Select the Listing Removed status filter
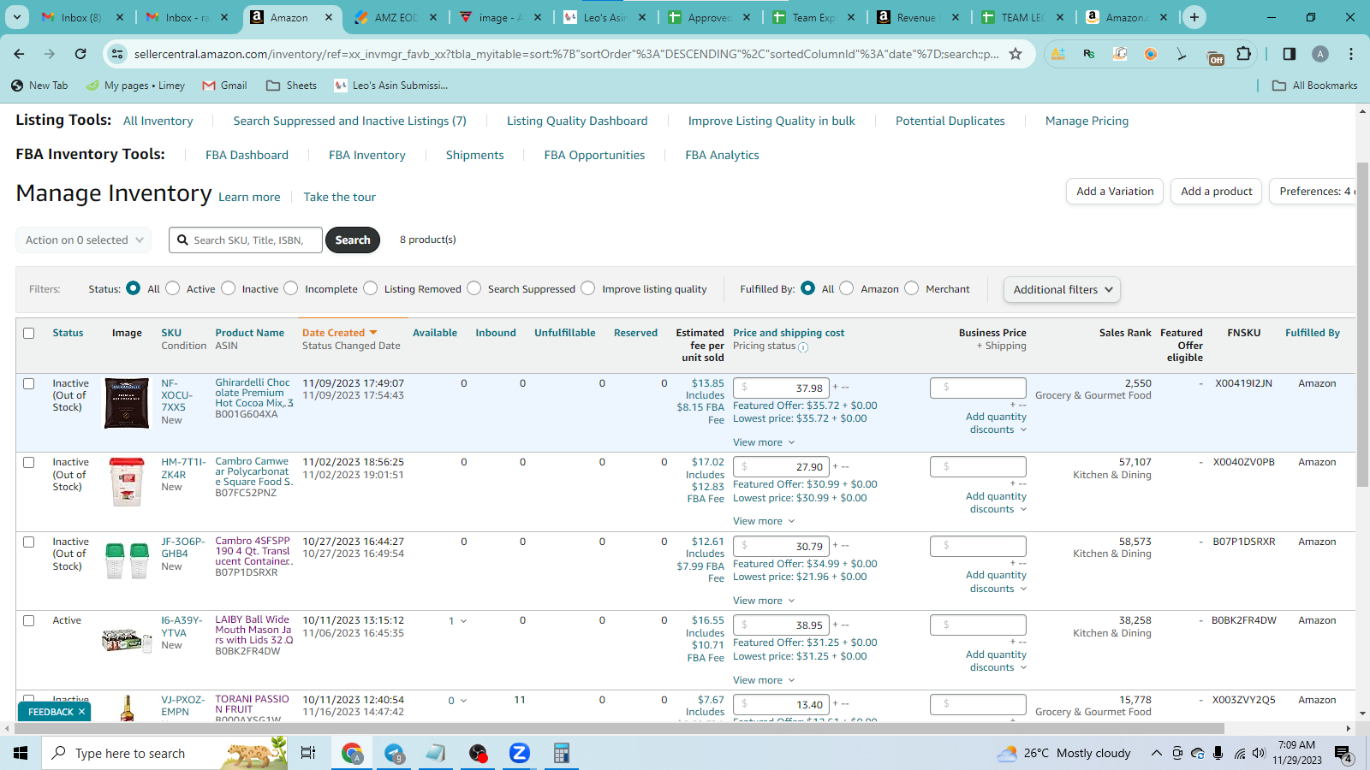The width and height of the screenshot is (1370, 770). pyautogui.click(x=371, y=288)
